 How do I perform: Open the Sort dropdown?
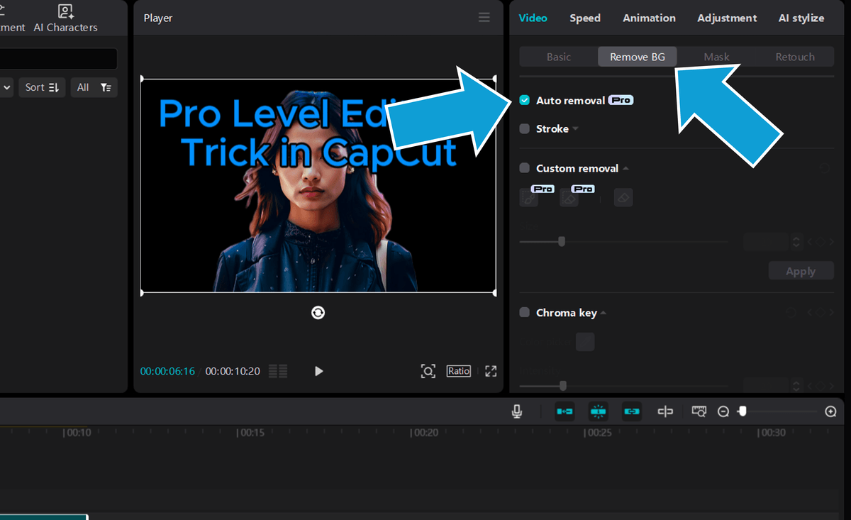(42, 87)
